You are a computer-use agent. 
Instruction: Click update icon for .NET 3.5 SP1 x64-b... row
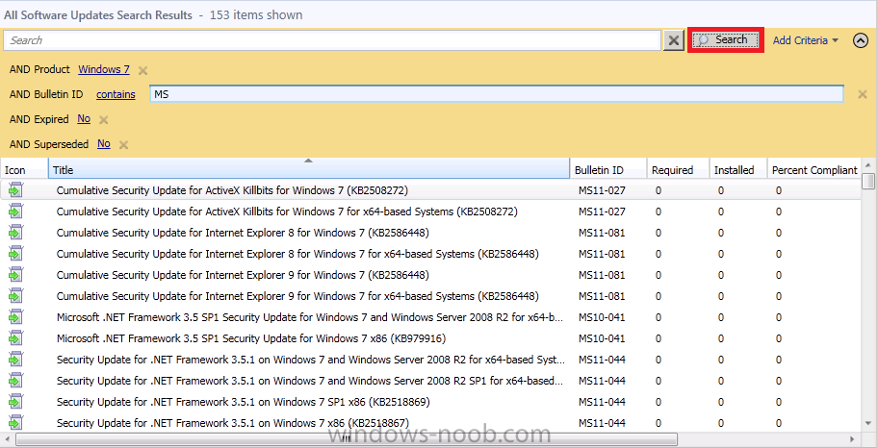click(15, 317)
